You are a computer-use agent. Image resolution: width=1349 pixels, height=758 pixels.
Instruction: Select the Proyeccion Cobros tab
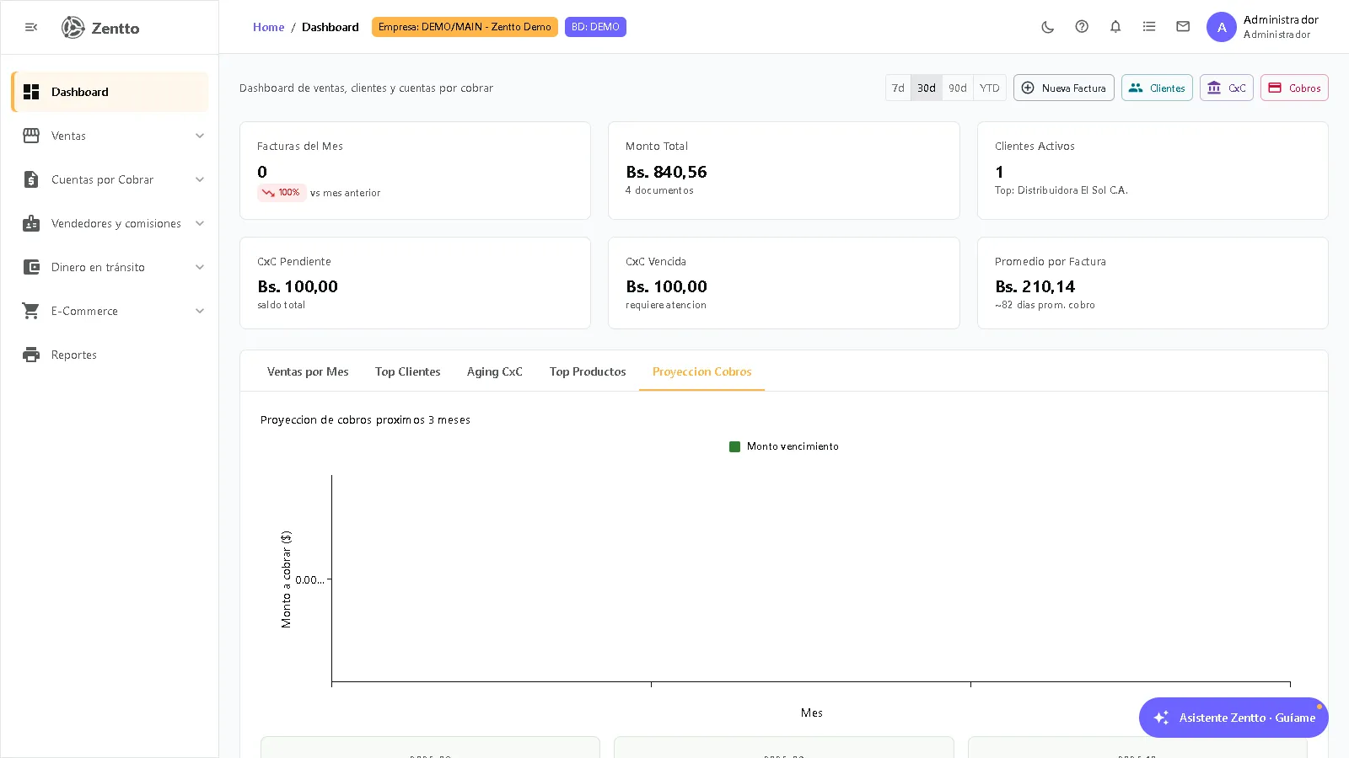coord(701,371)
